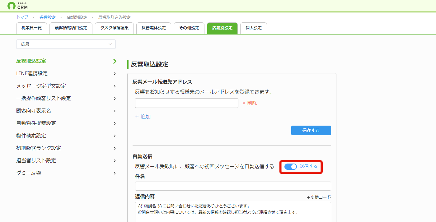The height and width of the screenshot is (222, 436).
Task: Click × 削除 to remove the address
Action: click(250, 103)
